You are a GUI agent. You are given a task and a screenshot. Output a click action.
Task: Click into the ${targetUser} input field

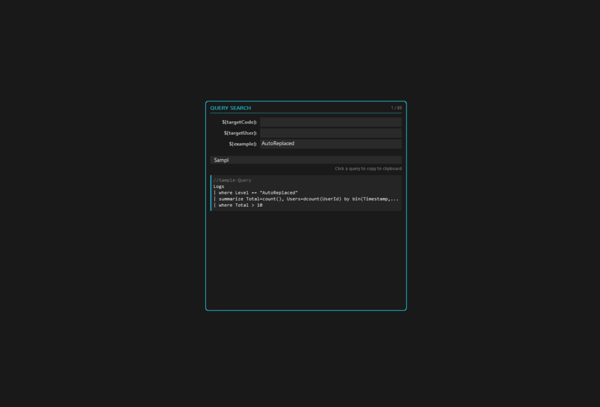click(x=330, y=133)
